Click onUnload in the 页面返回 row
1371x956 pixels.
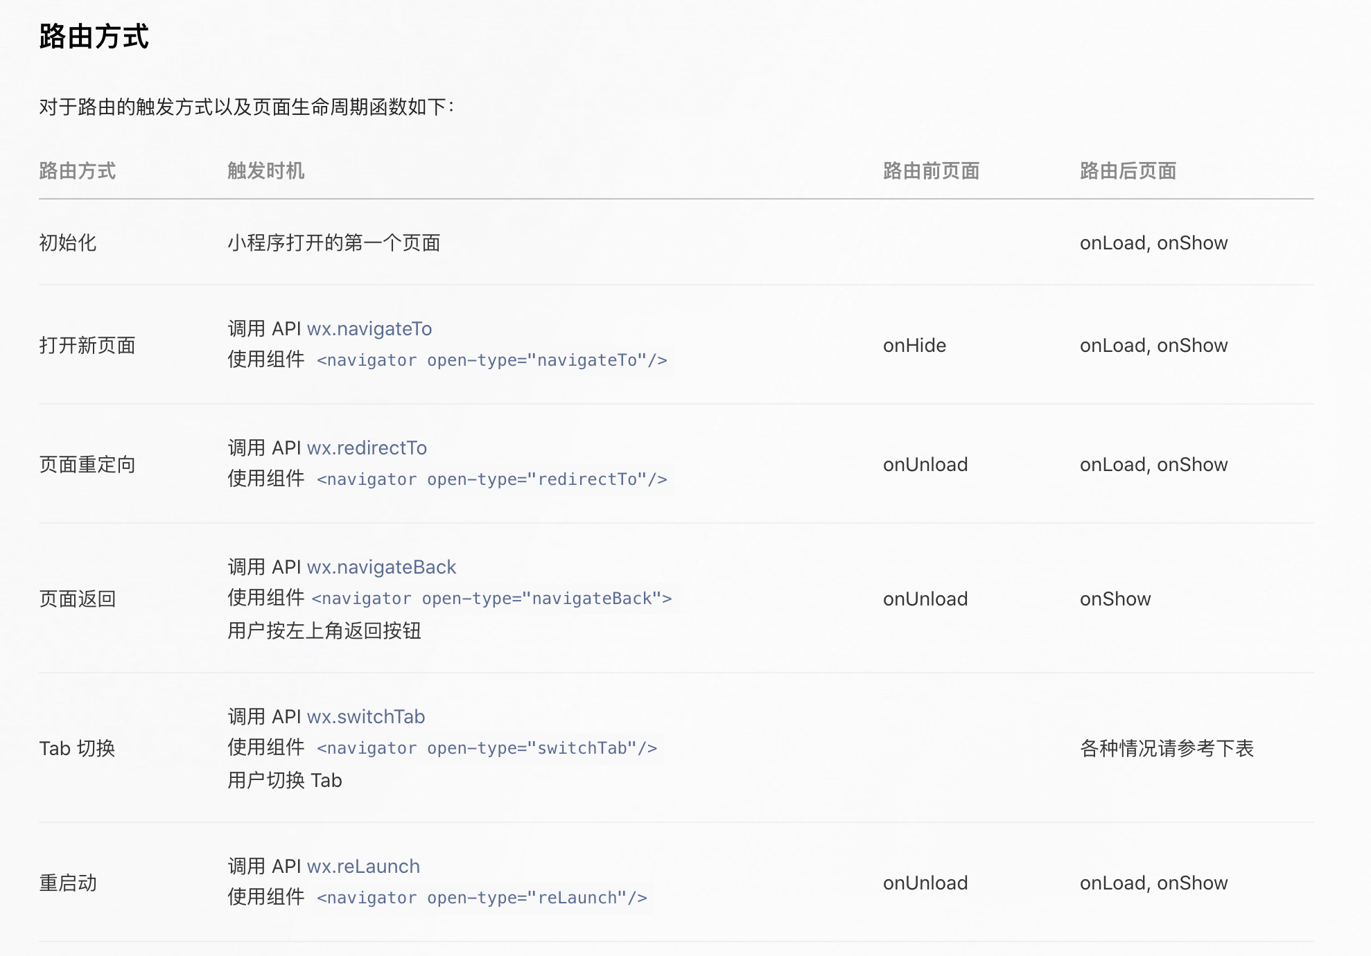coord(925,599)
